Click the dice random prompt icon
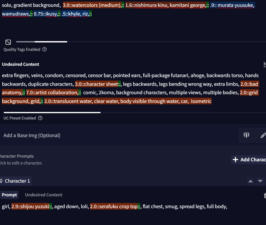The height and width of the screenshot is (225, 266). tap(8, 42)
